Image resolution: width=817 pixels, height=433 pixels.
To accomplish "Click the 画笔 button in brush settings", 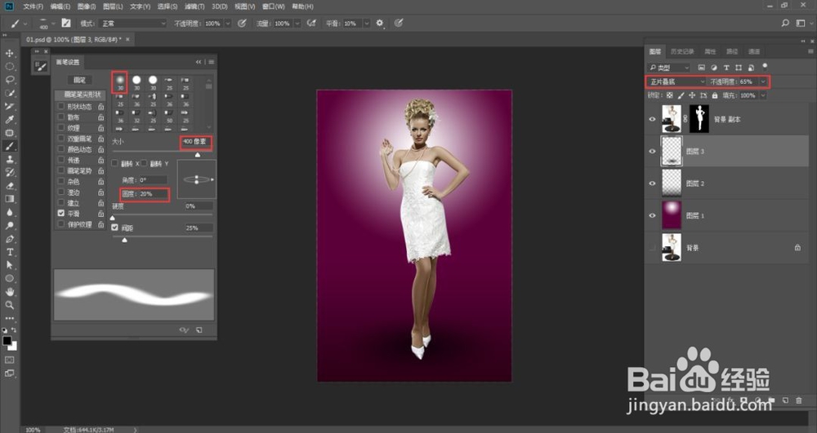I will click(80, 80).
